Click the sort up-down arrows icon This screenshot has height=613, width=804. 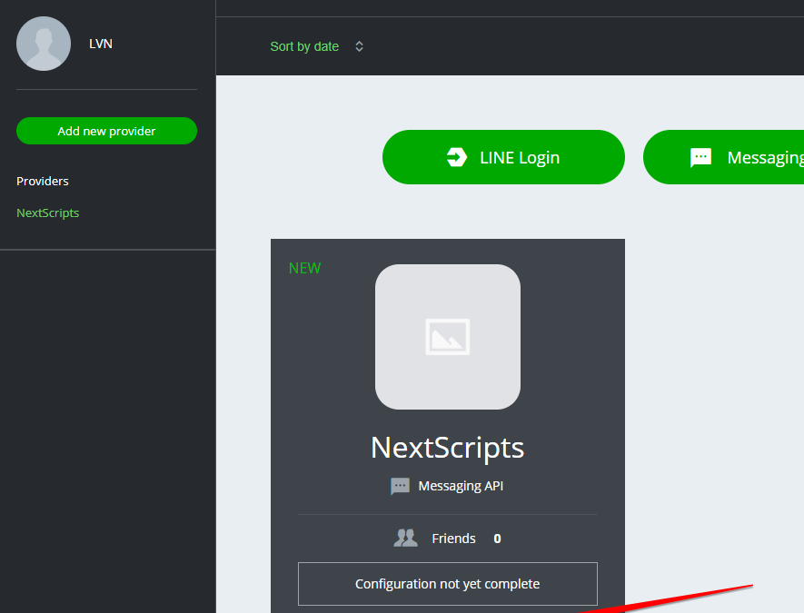[x=360, y=46]
